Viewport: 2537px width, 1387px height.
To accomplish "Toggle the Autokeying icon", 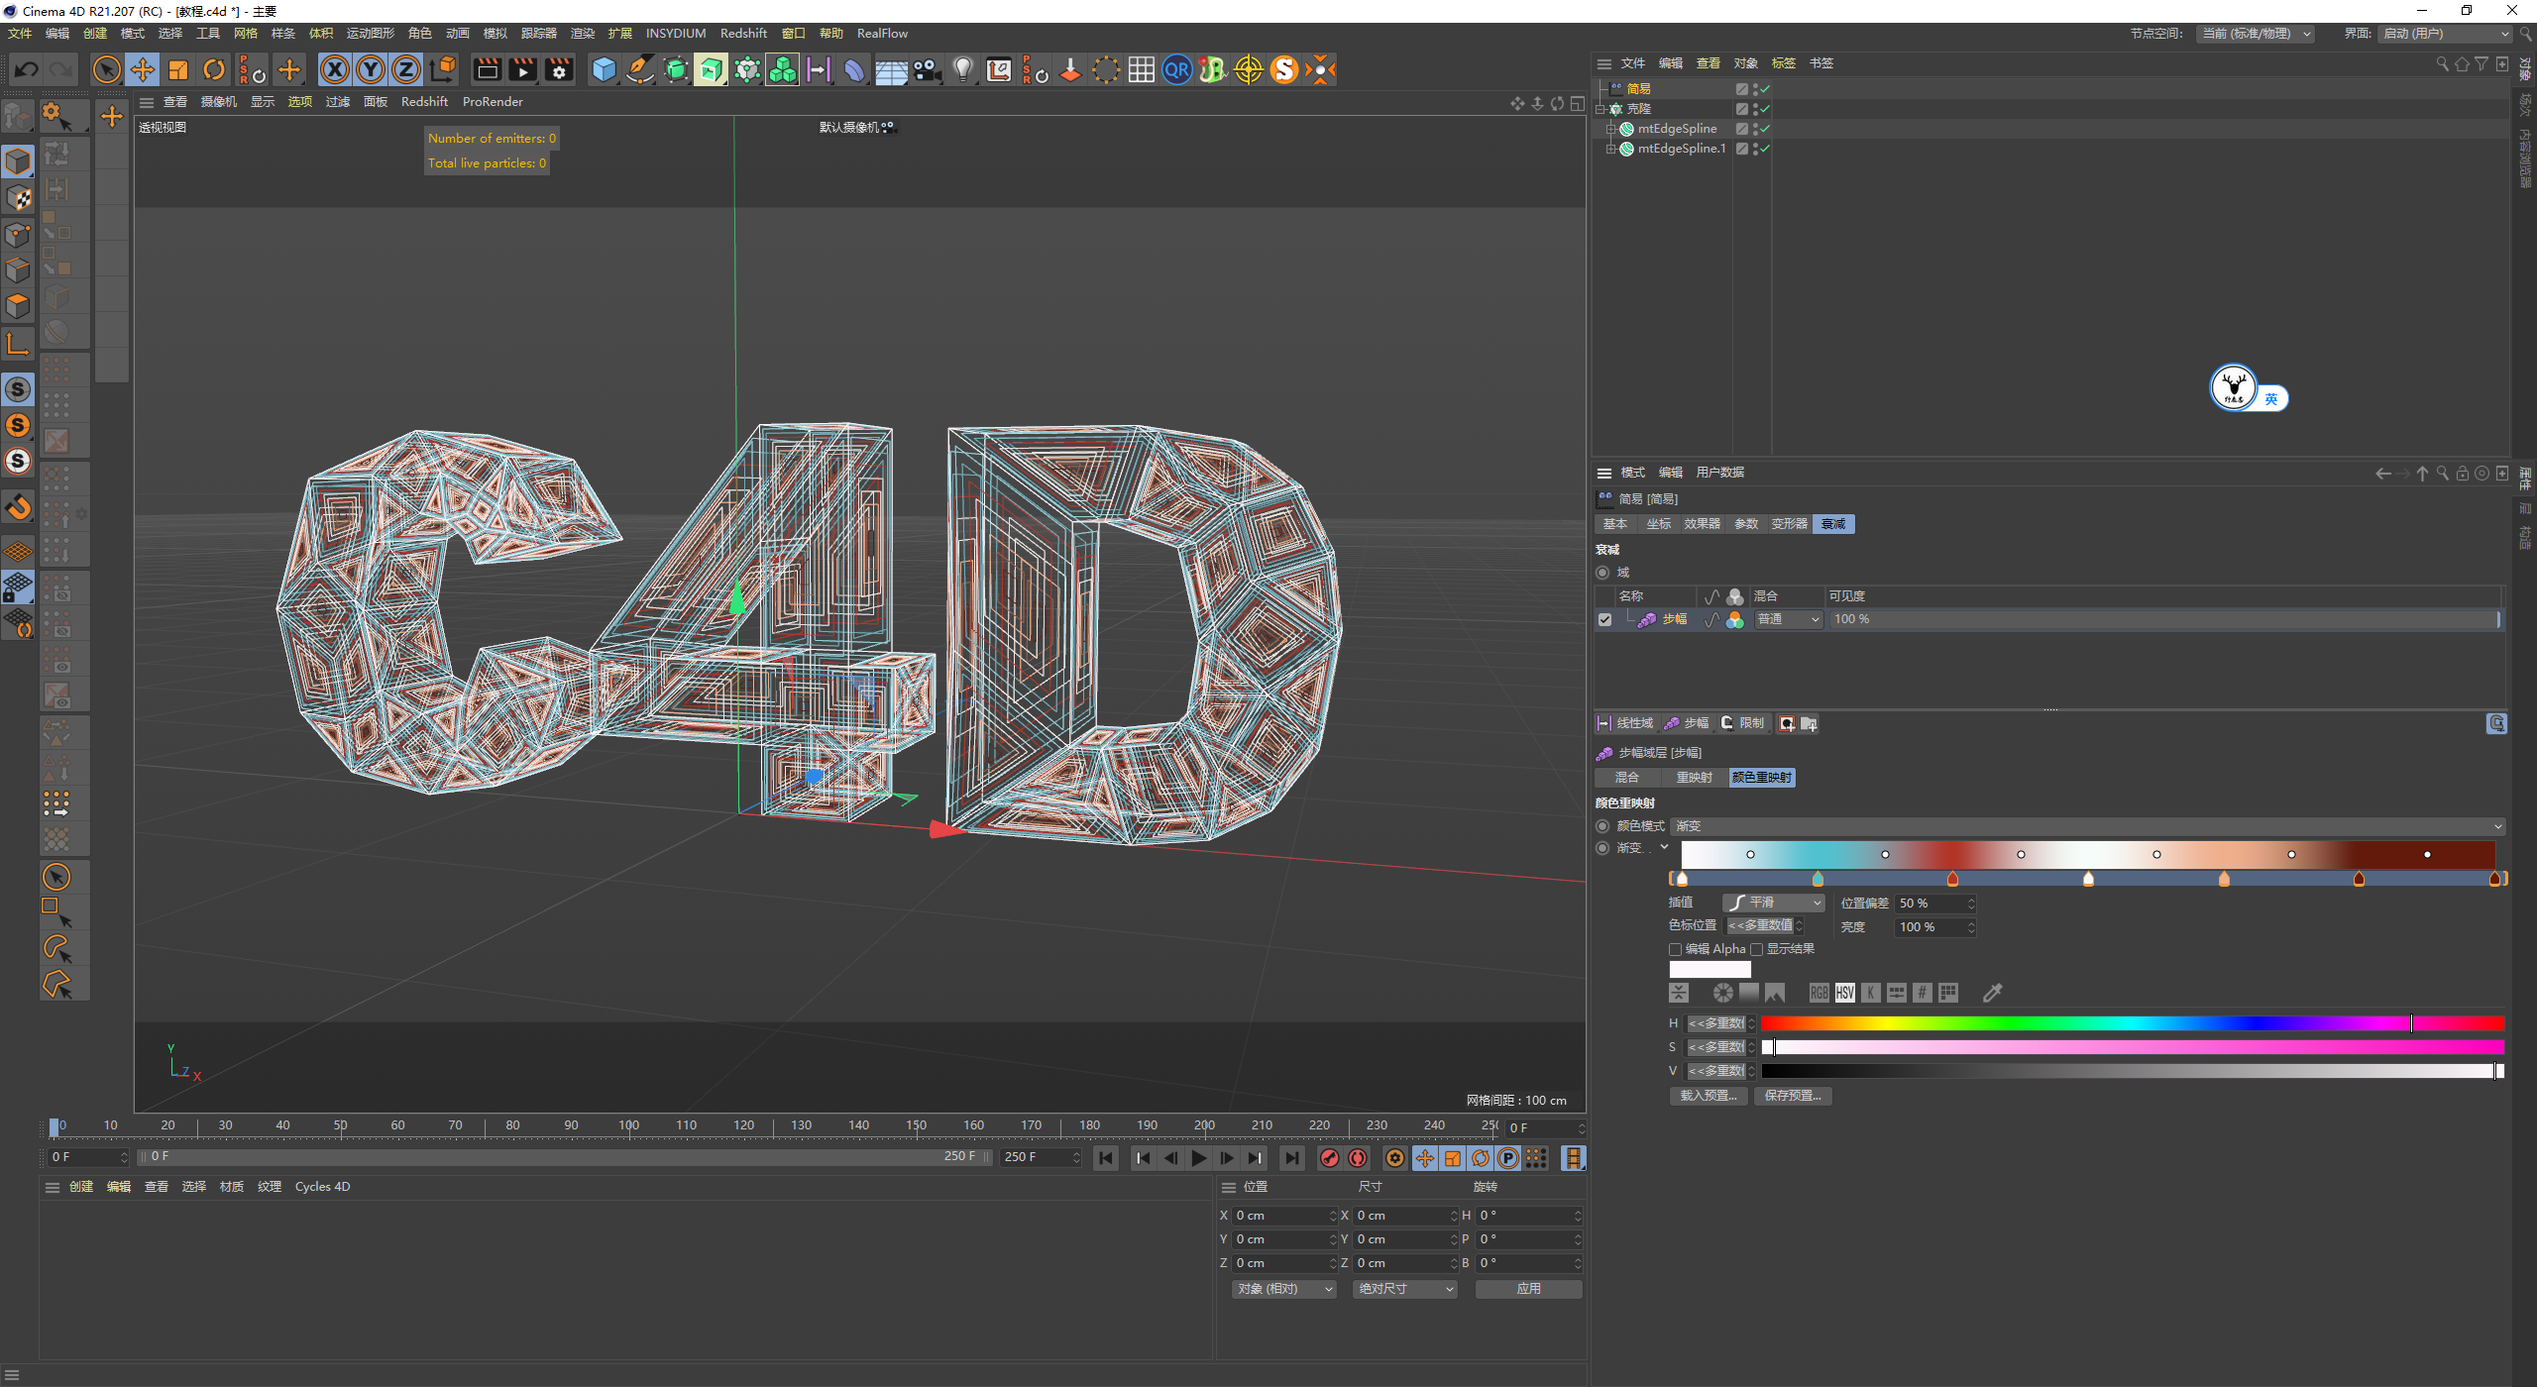I will (1358, 1158).
